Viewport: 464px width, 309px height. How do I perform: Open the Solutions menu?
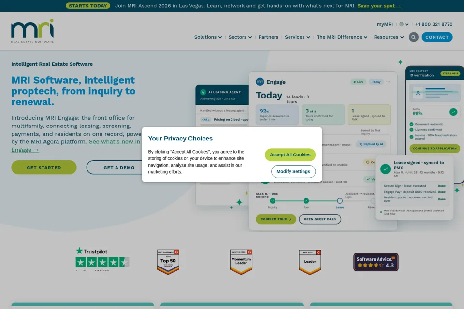click(x=208, y=37)
